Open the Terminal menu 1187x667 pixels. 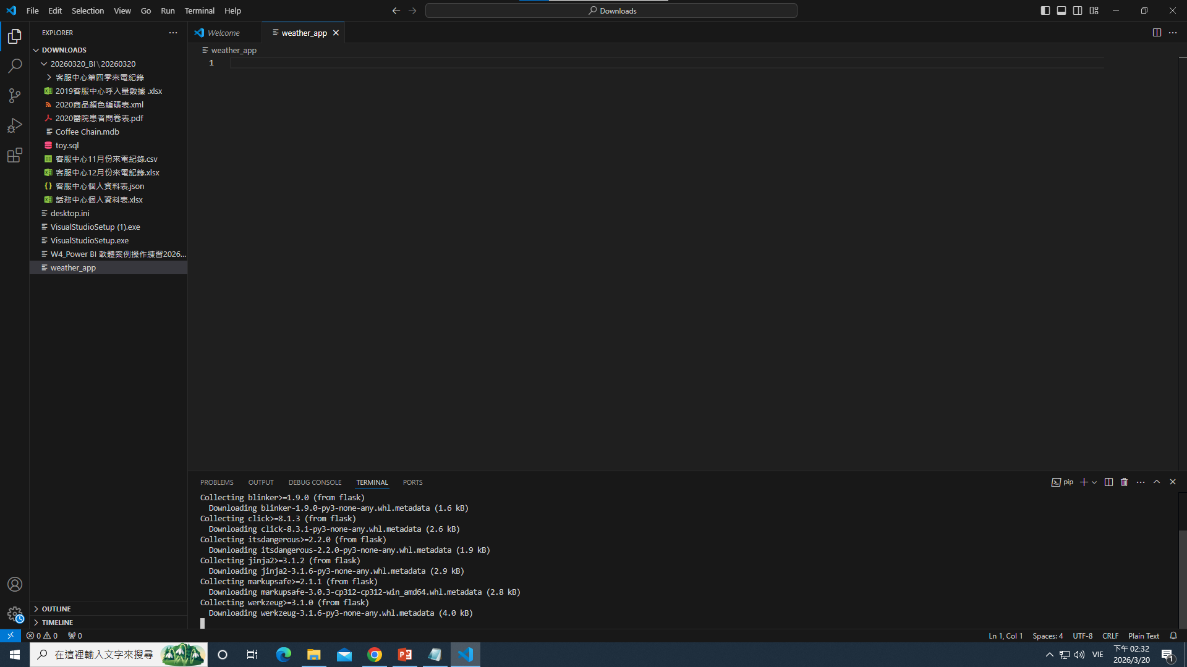199,10
